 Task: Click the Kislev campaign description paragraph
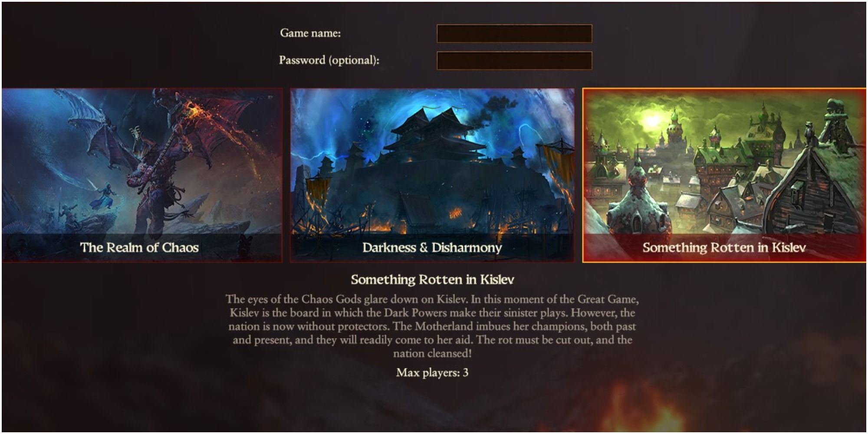point(432,326)
